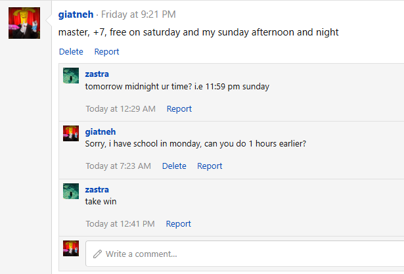Open zastra's profile from the "tomorrow midnight" comment
This screenshot has width=404, height=274.
[97, 73]
